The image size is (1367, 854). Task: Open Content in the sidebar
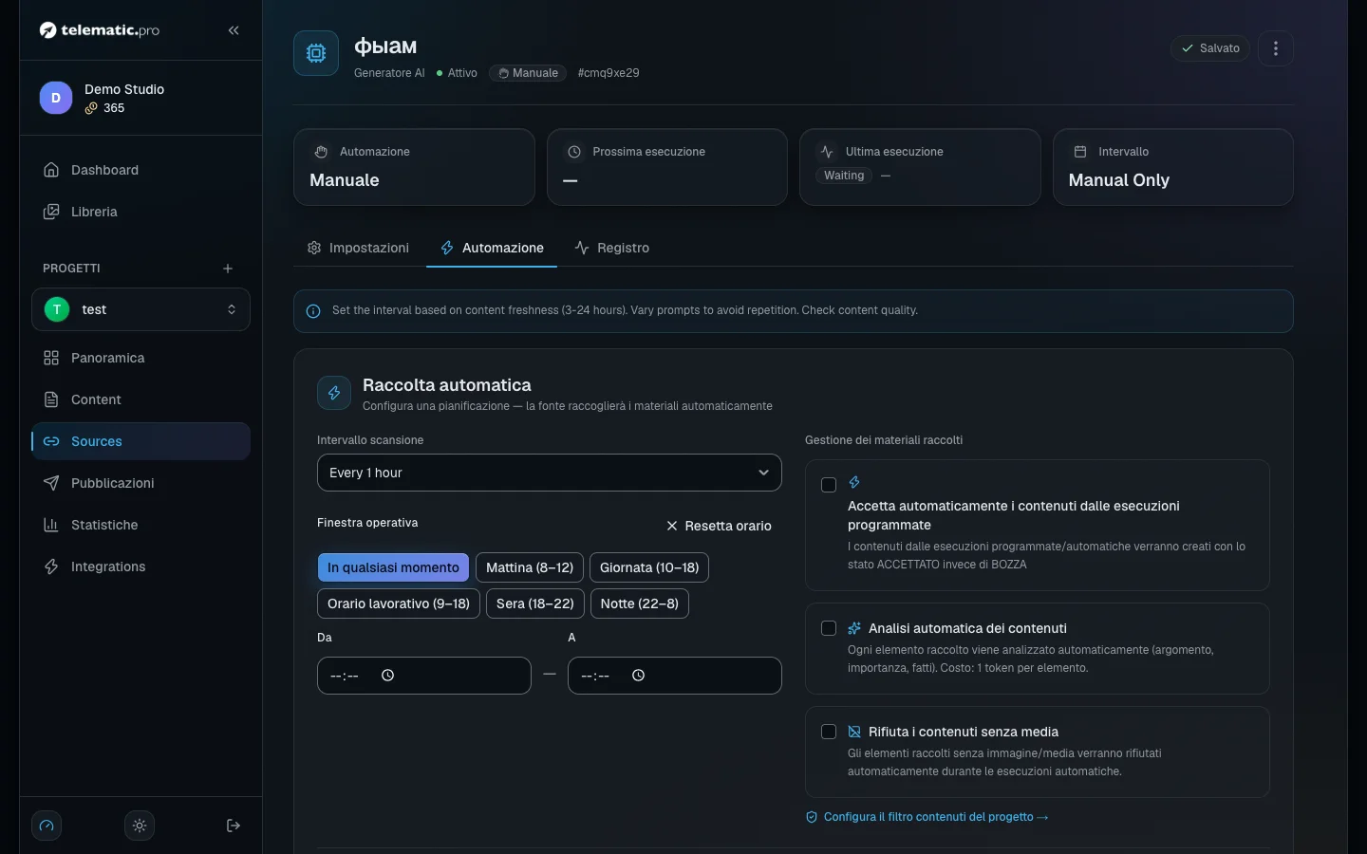point(140,399)
